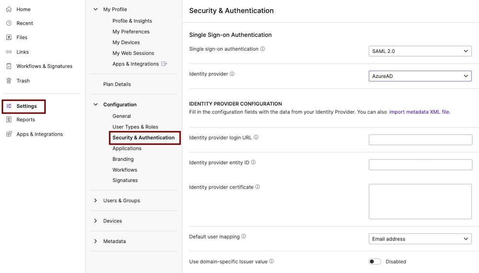Image resolution: width=479 pixels, height=273 pixels.
Task: Select User Types & Roles
Action: [135, 126]
